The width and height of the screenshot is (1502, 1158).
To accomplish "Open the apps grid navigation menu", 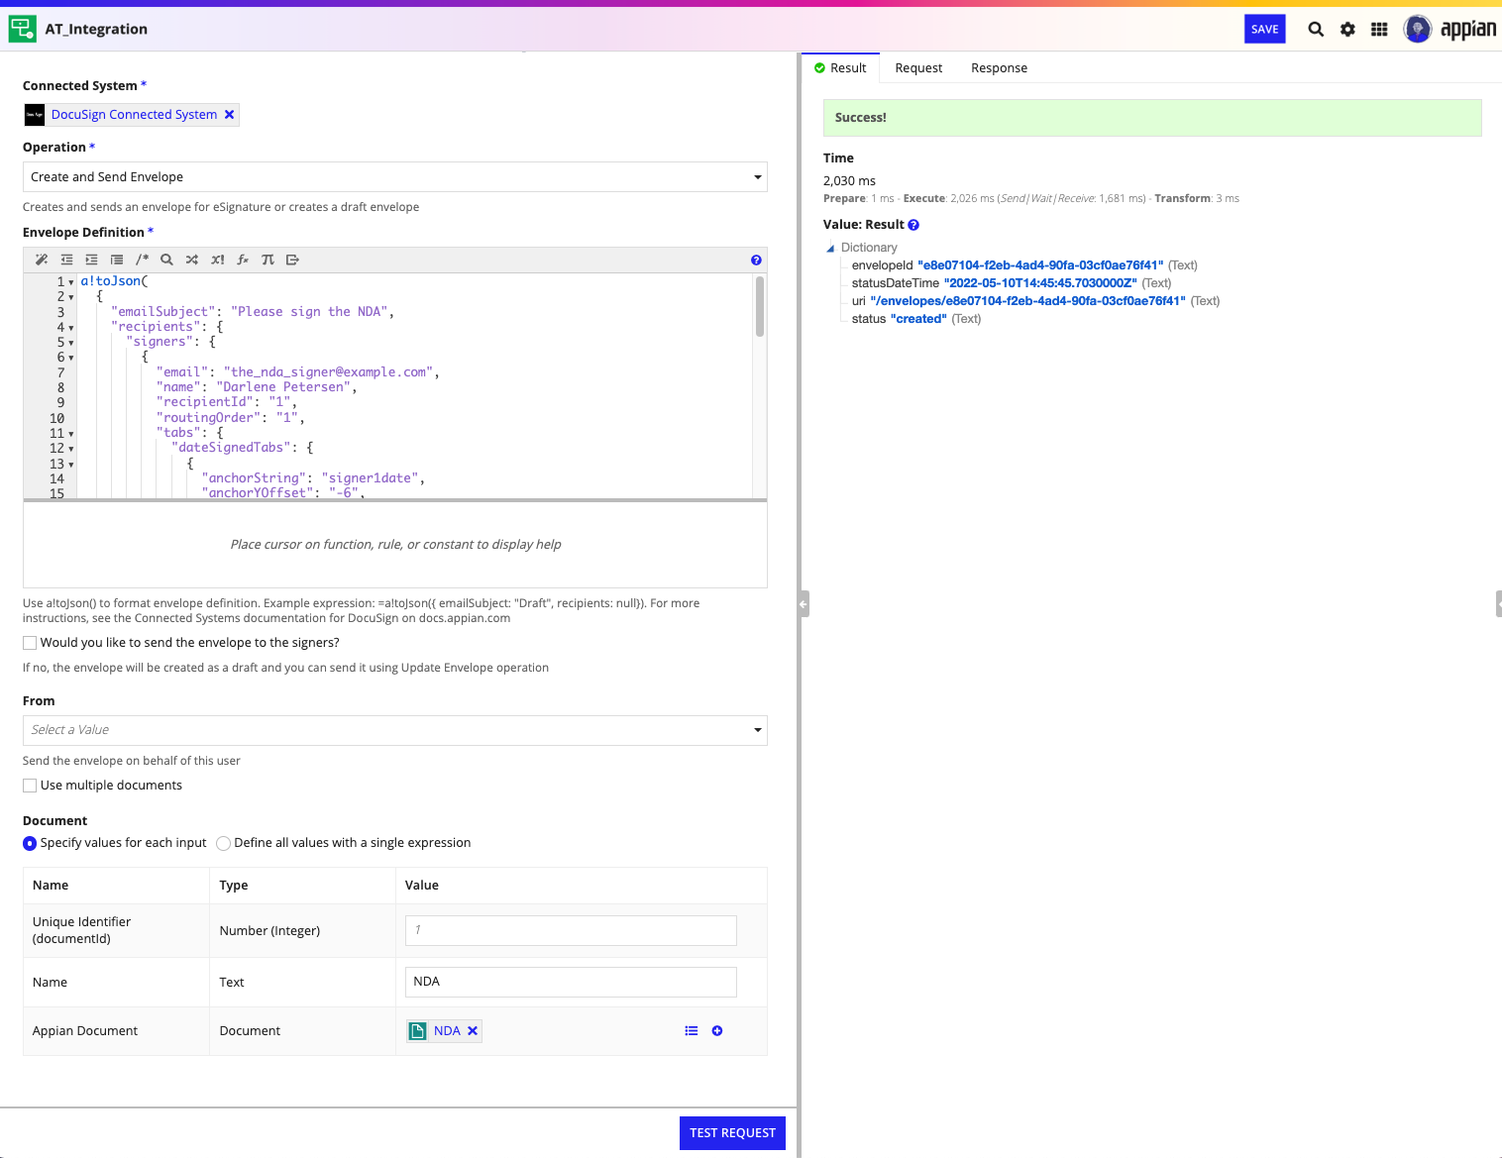I will [x=1379, y=30].
